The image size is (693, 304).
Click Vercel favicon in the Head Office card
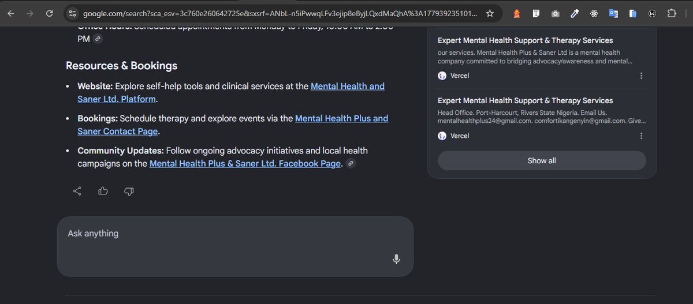[x=442, y=136]
